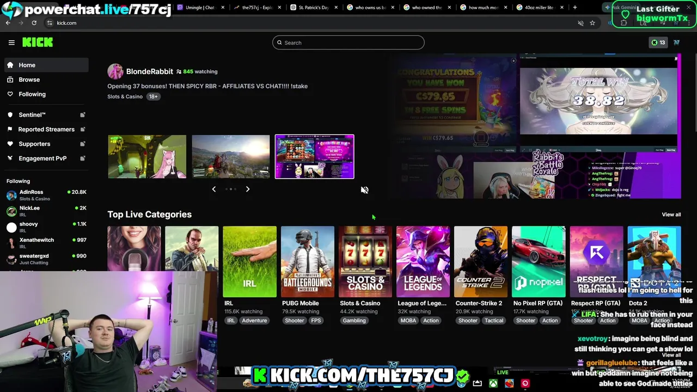Click the external-link icon beside Supporters
Viewport: 697px width, 392px height.
(83, 144)
